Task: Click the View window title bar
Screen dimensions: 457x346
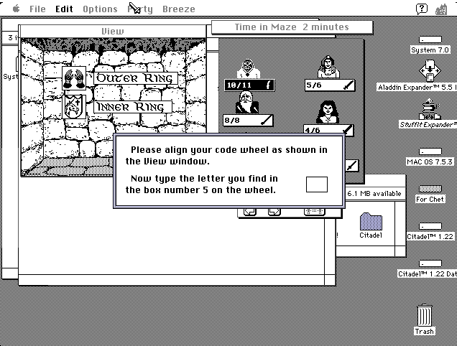Action: [113, 31]
